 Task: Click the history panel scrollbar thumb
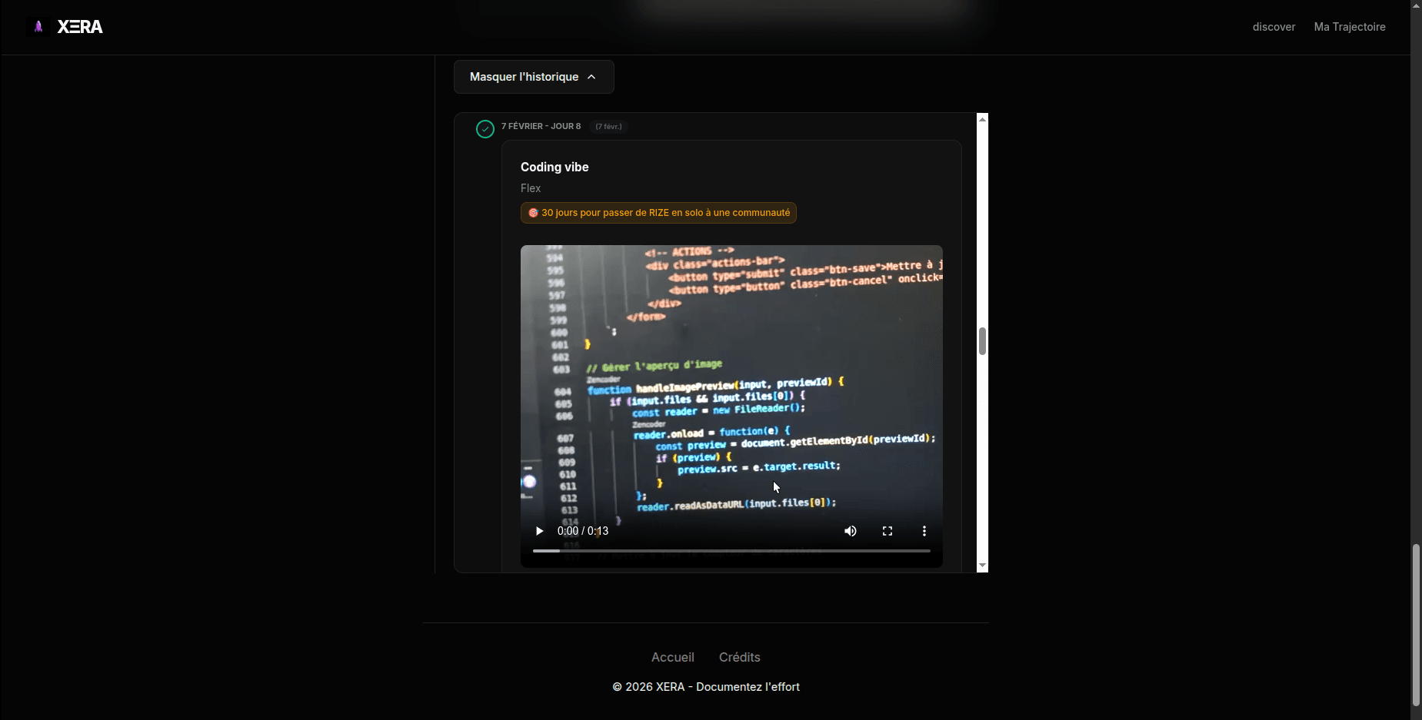tap(982, 341)
